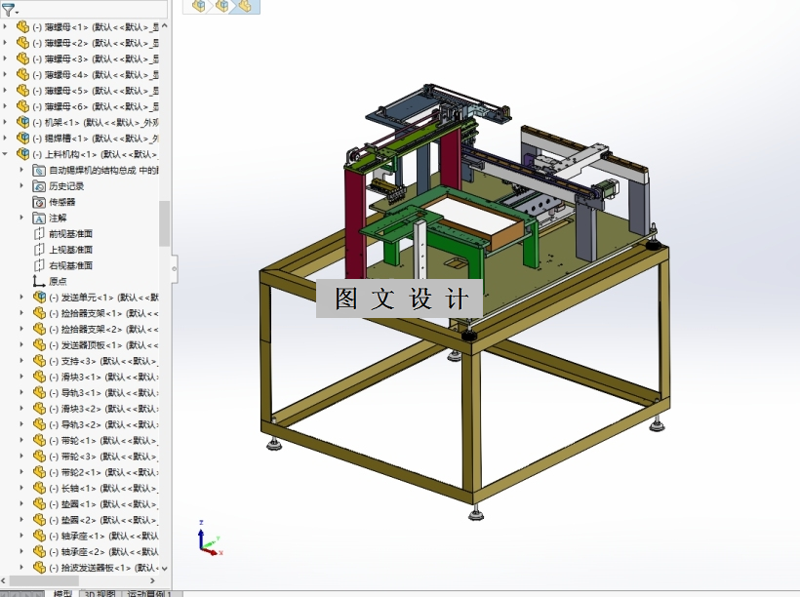Click the 垫圈<1> part icon
Viewport: 800px width, 597px height.
39,503
